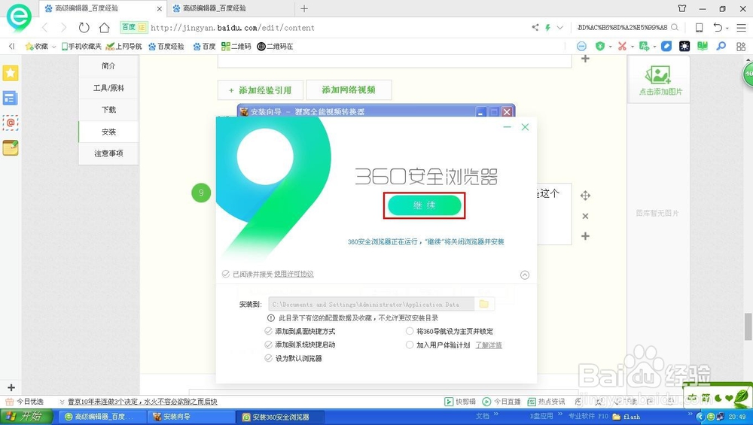Click the green book reader icon
The image size is (753, 425).
coord(703,46)
